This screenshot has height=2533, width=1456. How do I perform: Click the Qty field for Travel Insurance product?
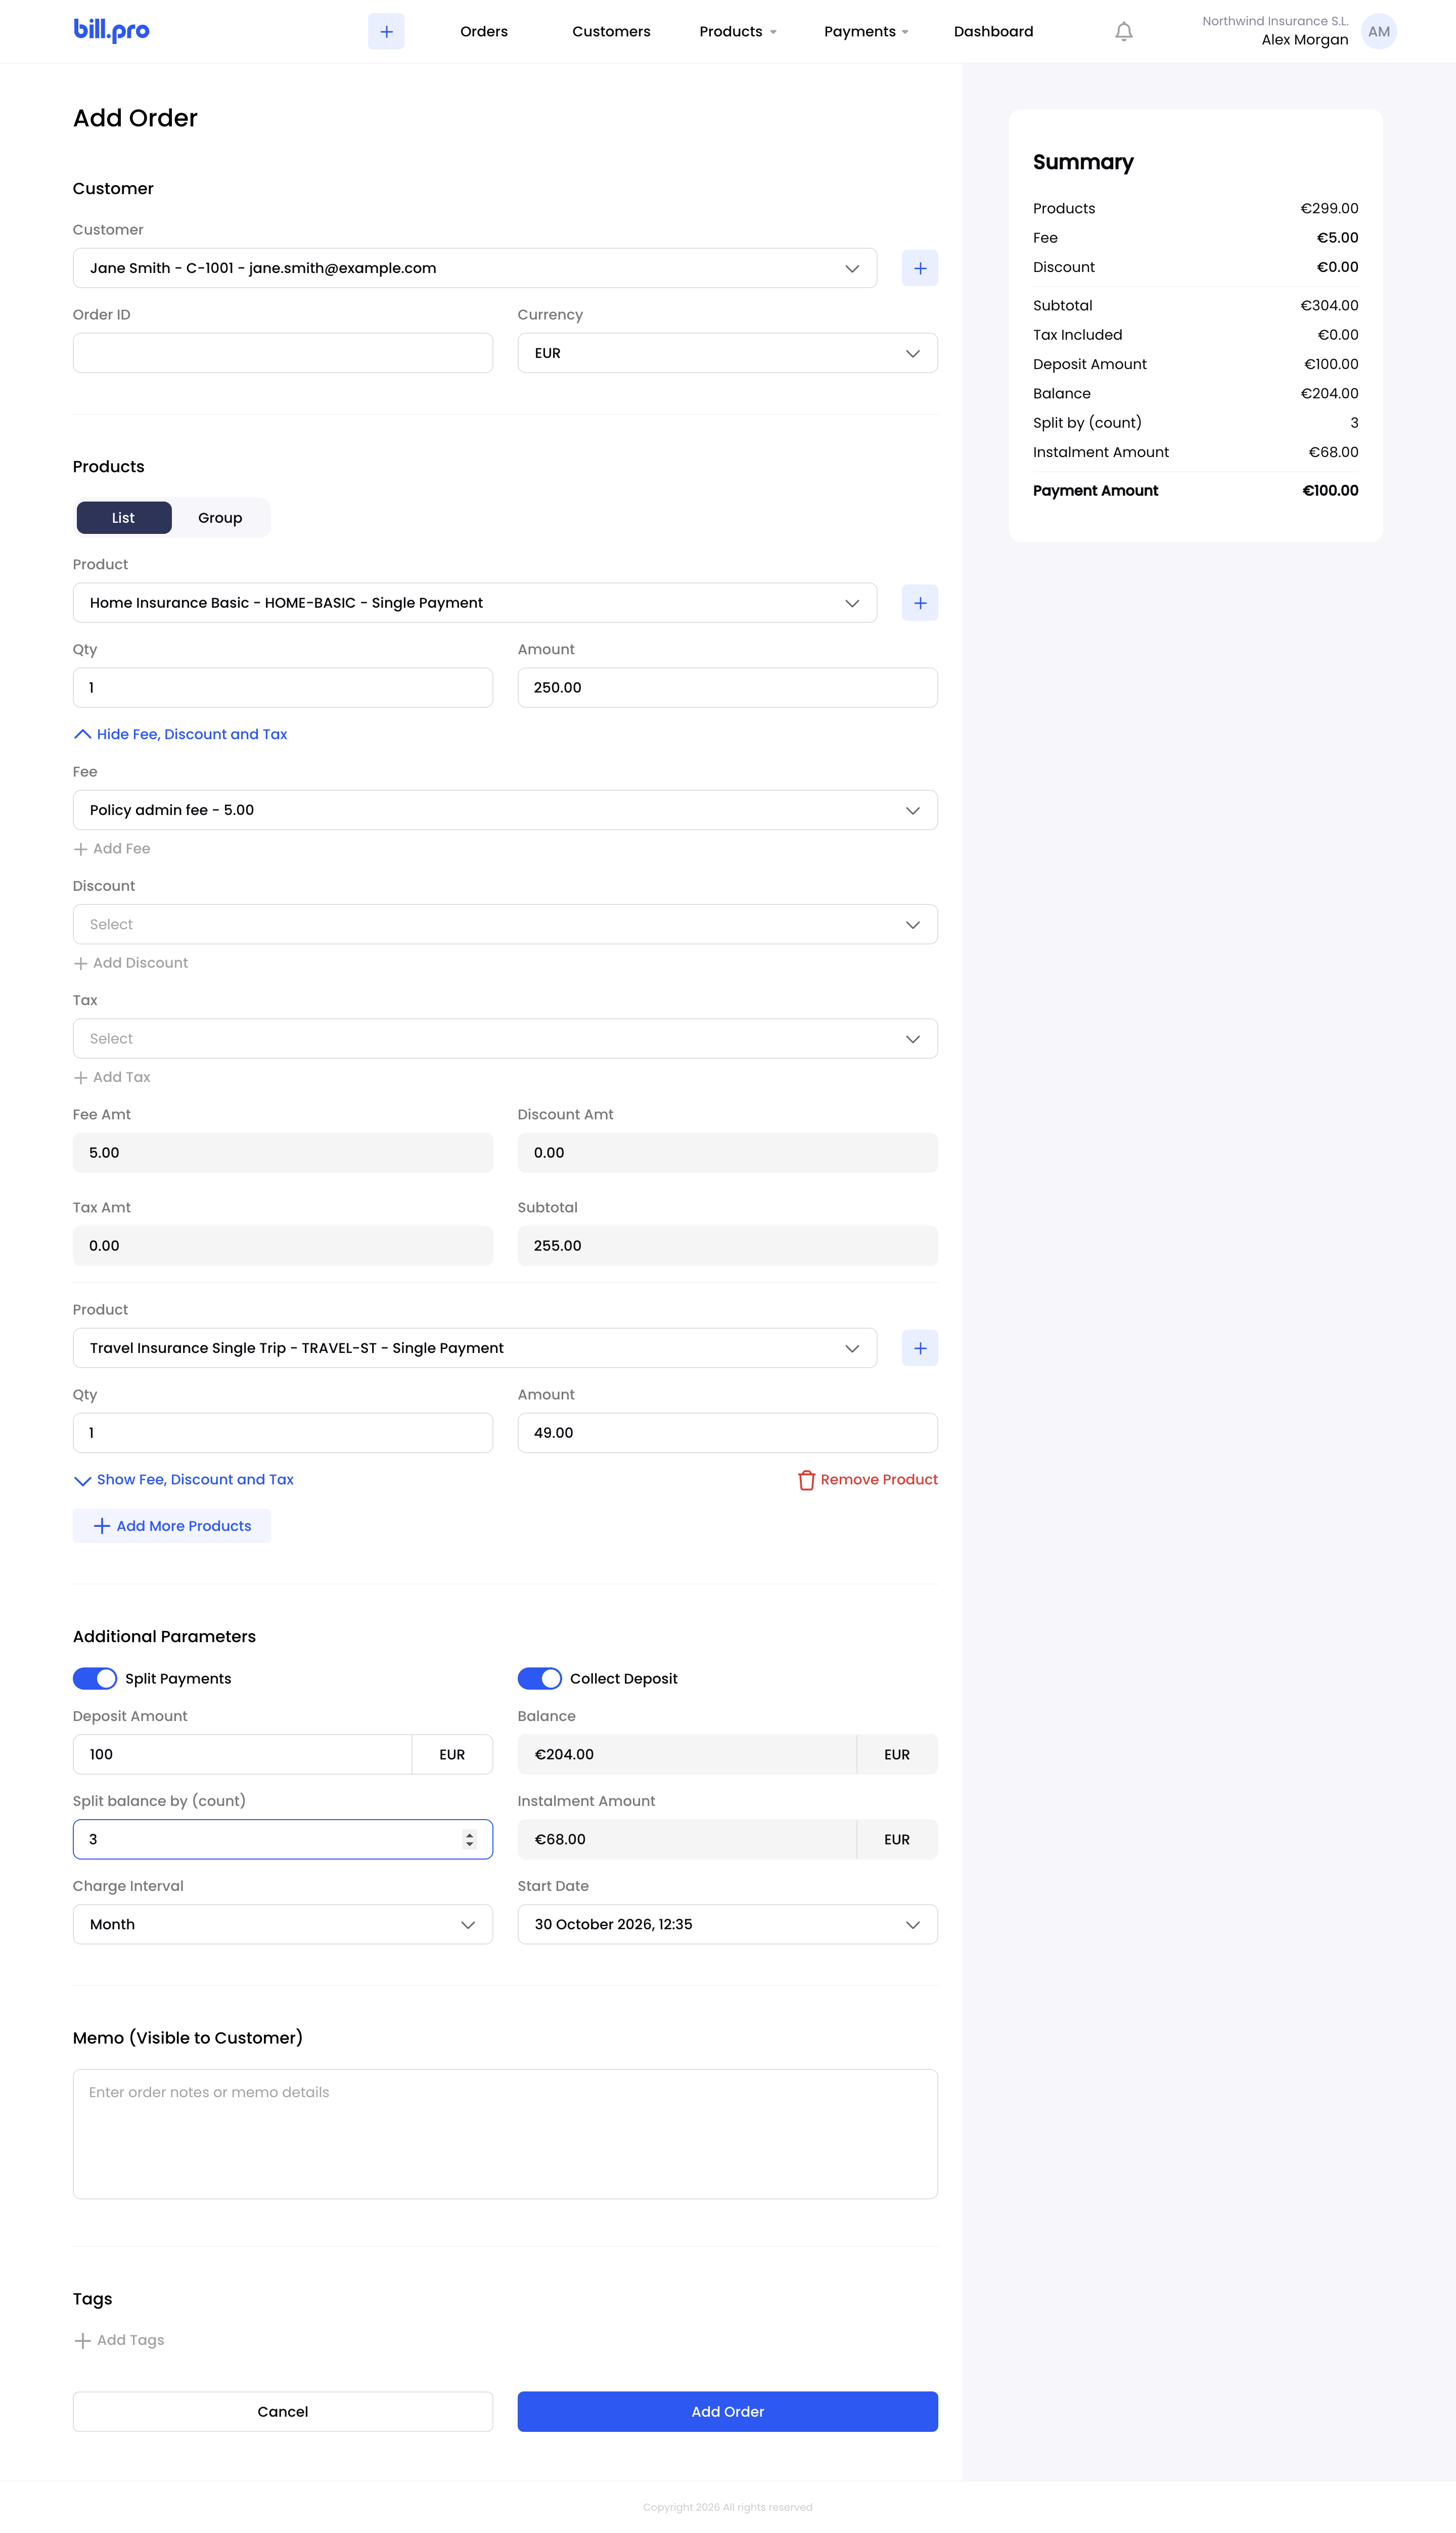pos(283,1433)
